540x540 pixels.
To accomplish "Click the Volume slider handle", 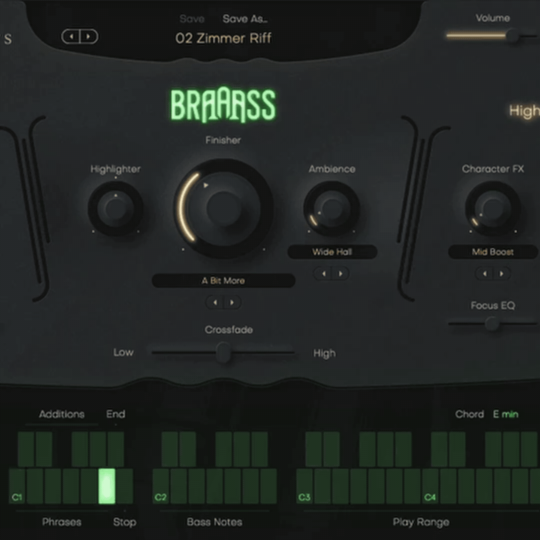I will [512, 35].
